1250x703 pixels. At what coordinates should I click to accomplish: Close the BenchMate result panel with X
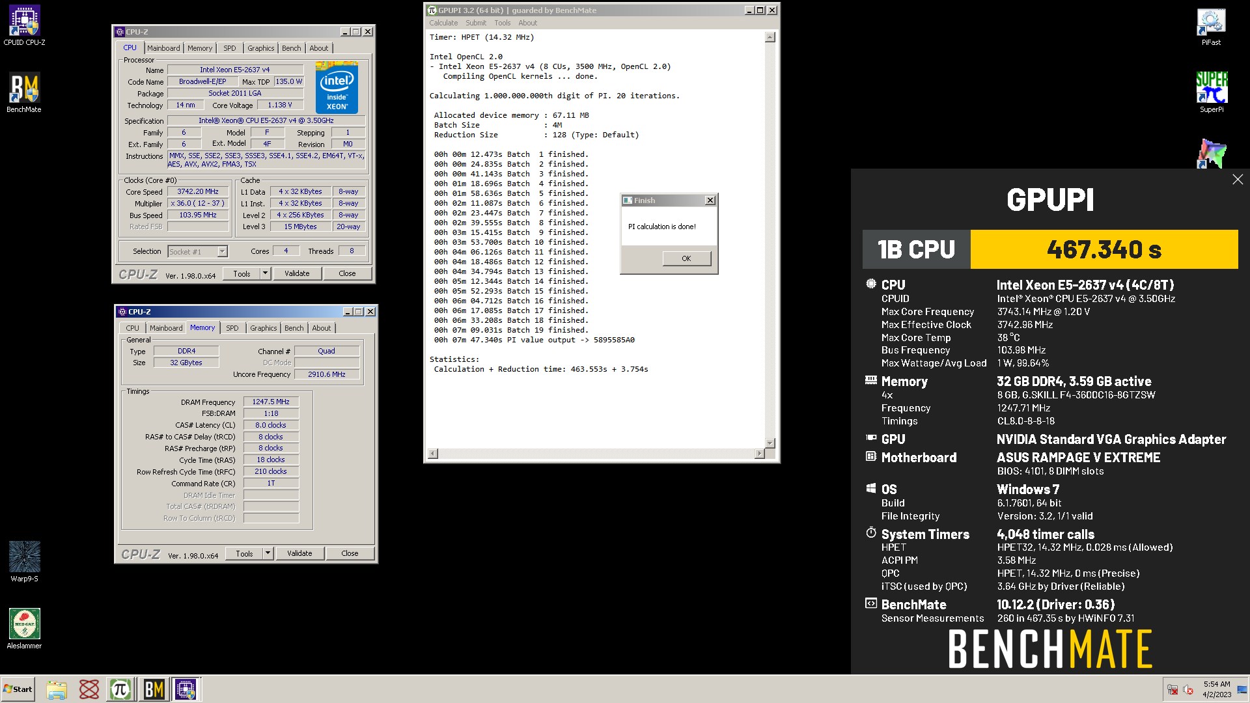tap(1238, 179)
